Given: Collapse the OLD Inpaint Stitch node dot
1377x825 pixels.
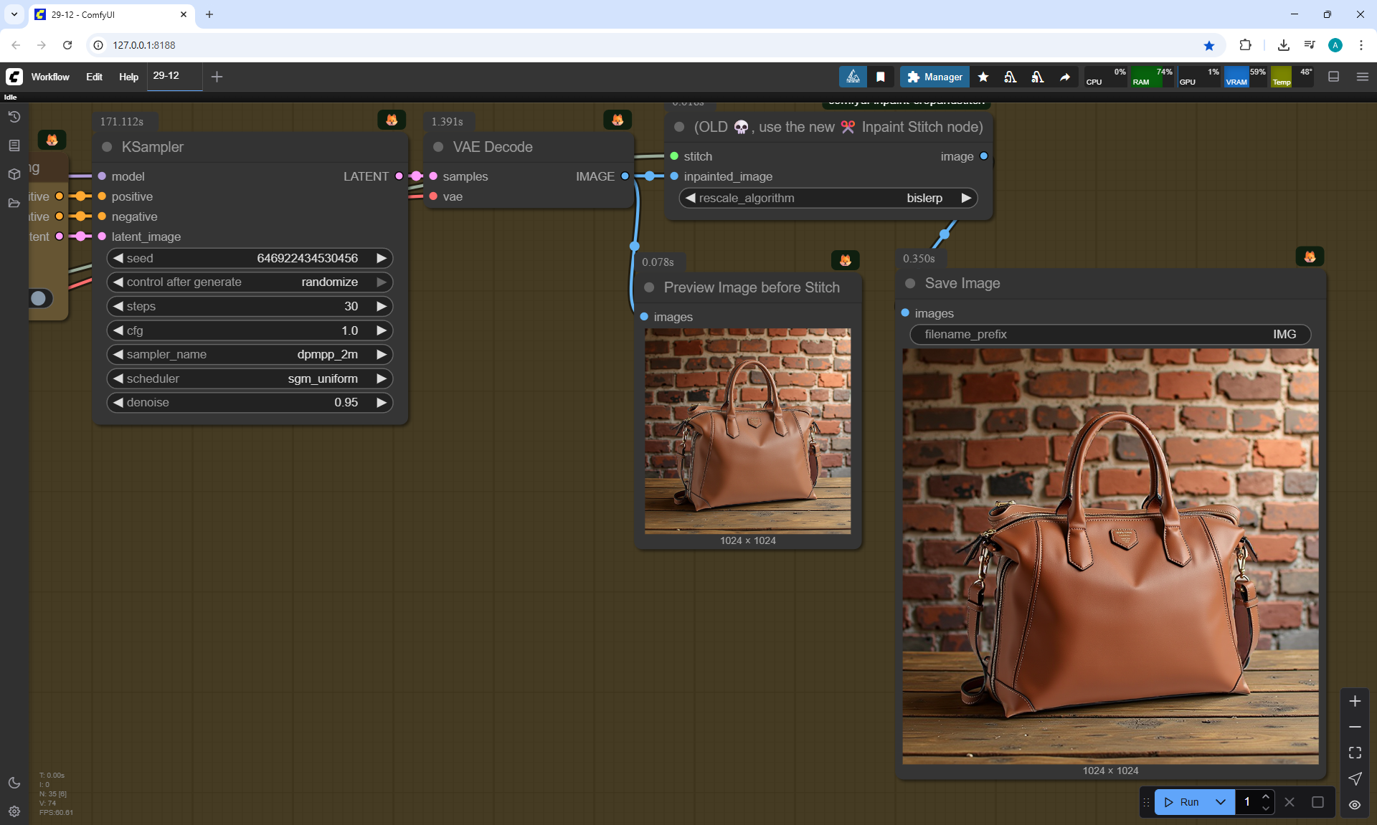Looking at the screenshot, I should click(x=679, y=127).
